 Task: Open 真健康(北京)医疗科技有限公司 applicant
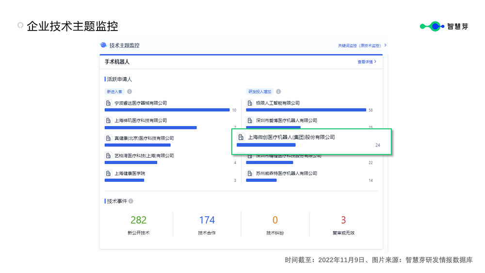coord(144,138)
